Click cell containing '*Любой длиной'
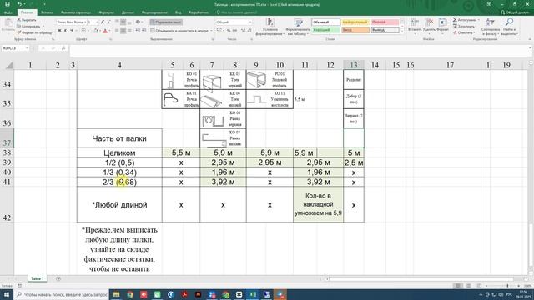 [x=119, y=205]
